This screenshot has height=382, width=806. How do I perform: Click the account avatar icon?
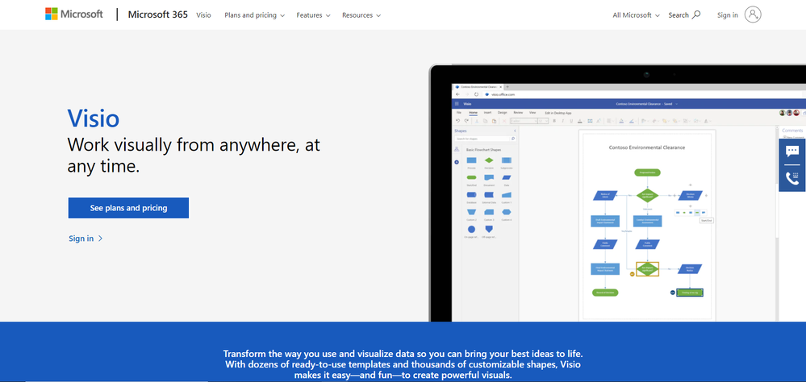click(x=753, y=15)
